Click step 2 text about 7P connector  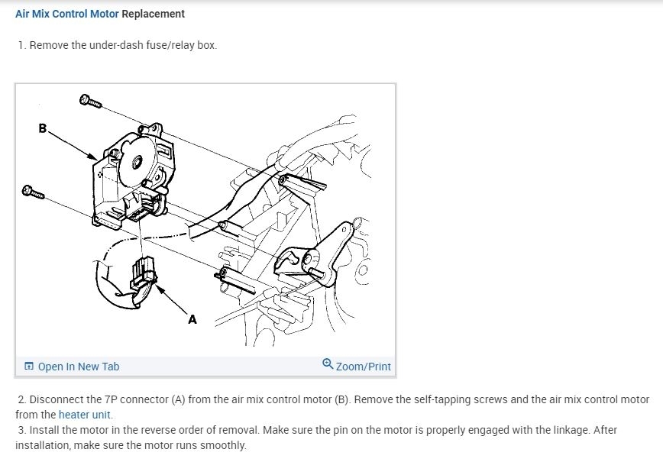coord(332,407)
